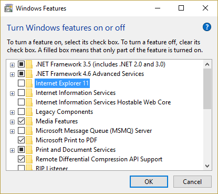Expand the Media Features node
The height and width of the screenshot is (194, 218).
click(x=12, y=122)
